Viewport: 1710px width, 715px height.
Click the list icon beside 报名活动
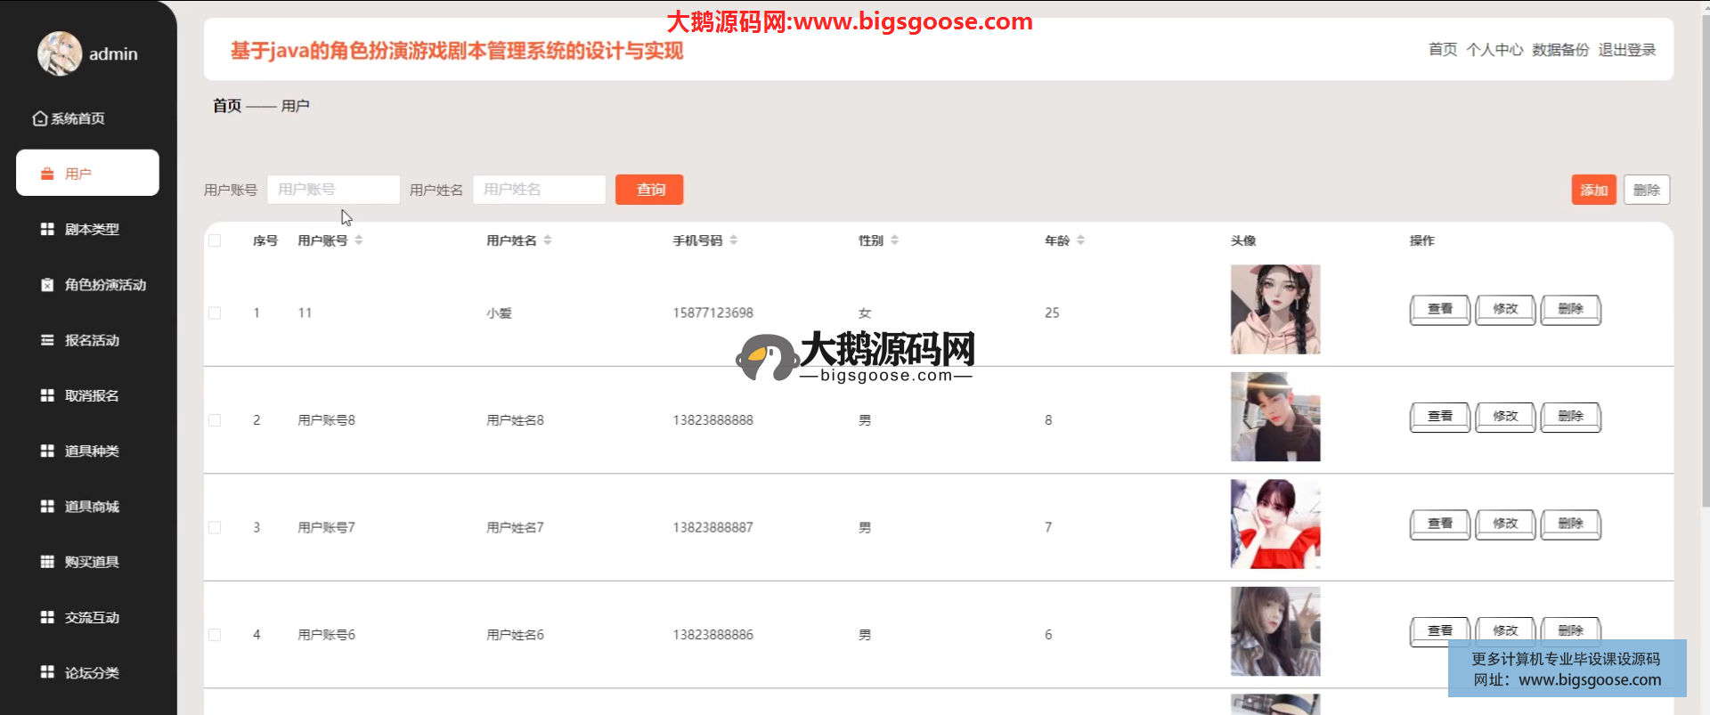(47, 340)
